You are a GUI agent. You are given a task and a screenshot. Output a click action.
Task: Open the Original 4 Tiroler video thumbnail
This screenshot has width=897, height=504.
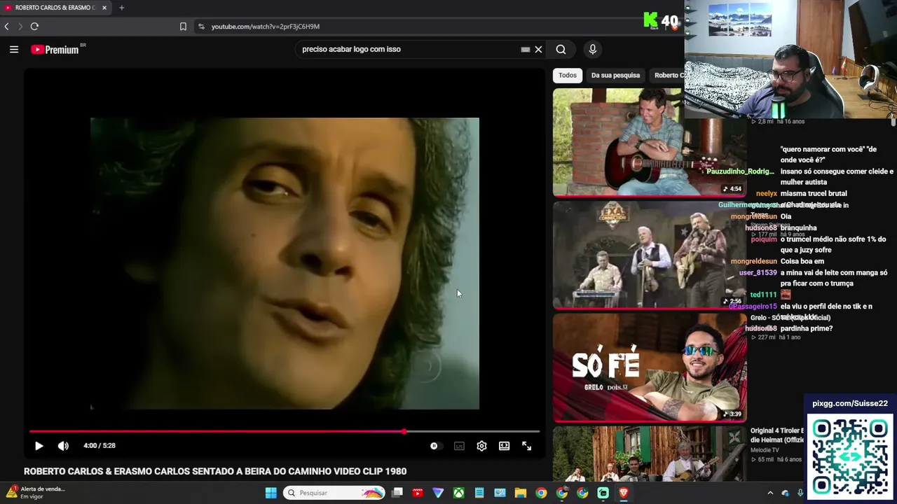point(650,454)
